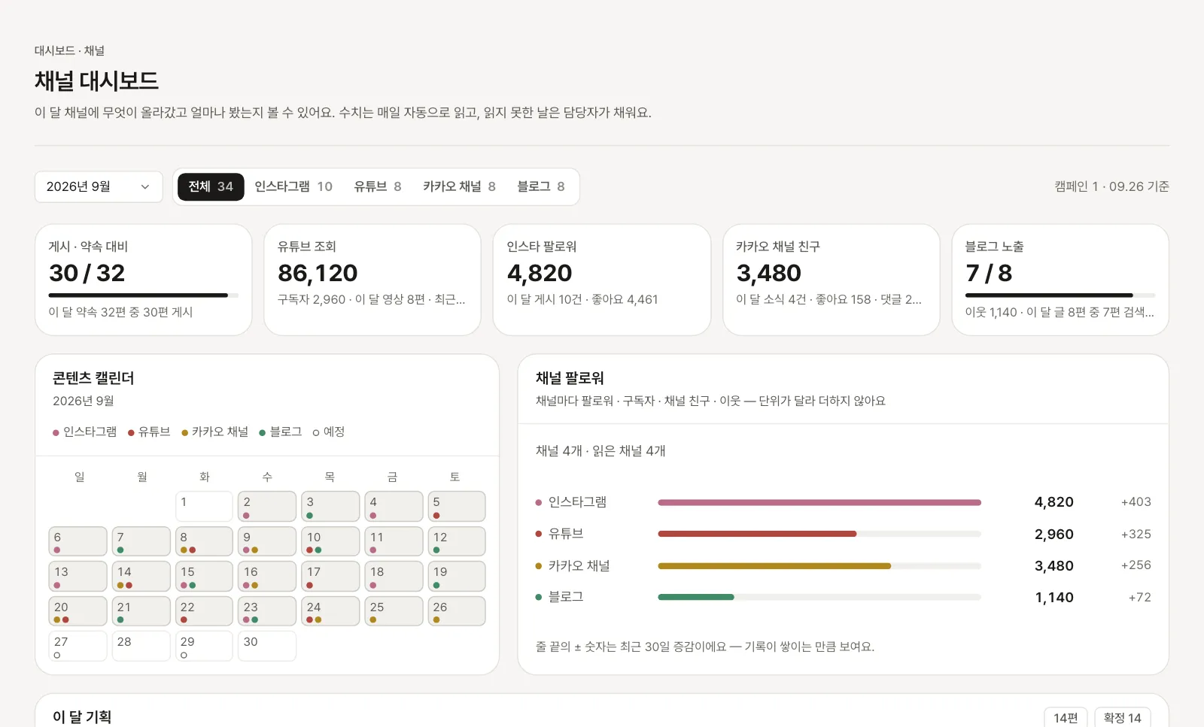The height and width of the screenshot is (727, 1204).
Task: Select the 전체 34 tab
Action: (211, 186)
